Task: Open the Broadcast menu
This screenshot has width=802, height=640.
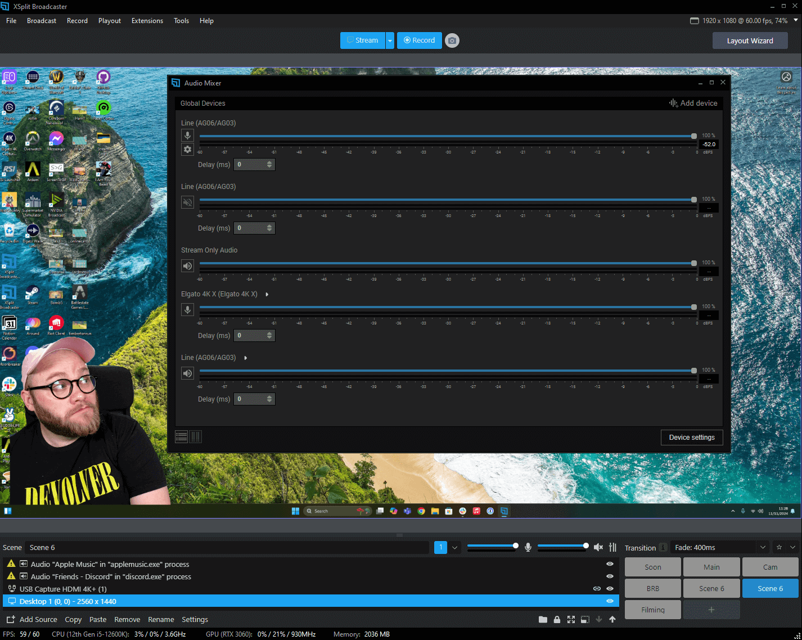Action: [x=42, y=21]
